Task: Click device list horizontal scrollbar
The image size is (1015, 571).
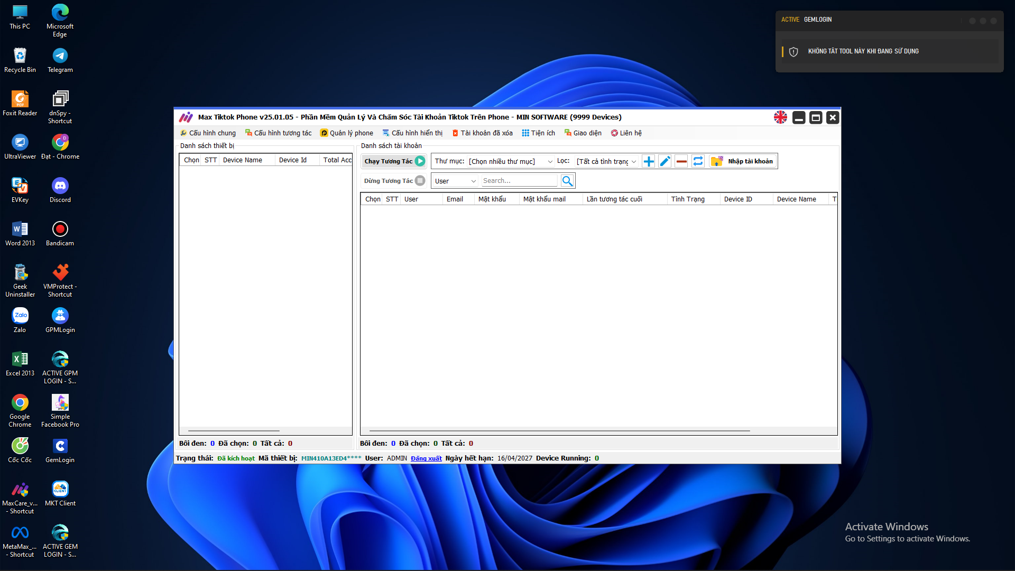Action: click(234, 431)
